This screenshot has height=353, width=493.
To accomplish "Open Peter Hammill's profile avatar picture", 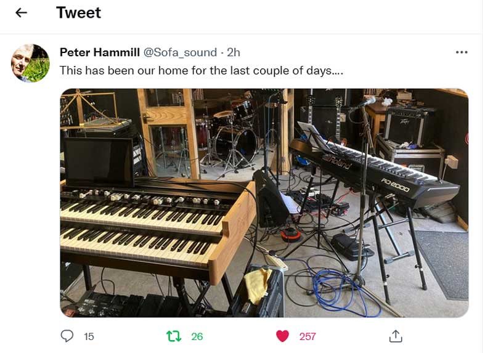I will [x=31, y=63].
